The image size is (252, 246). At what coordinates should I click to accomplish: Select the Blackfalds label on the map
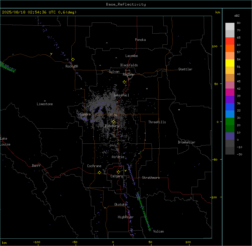coord(129,65)
